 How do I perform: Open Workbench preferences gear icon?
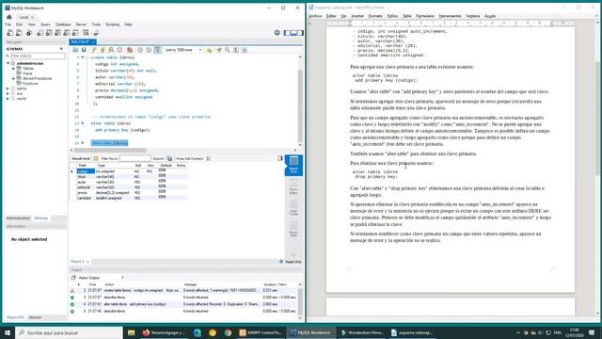[277, 33]
